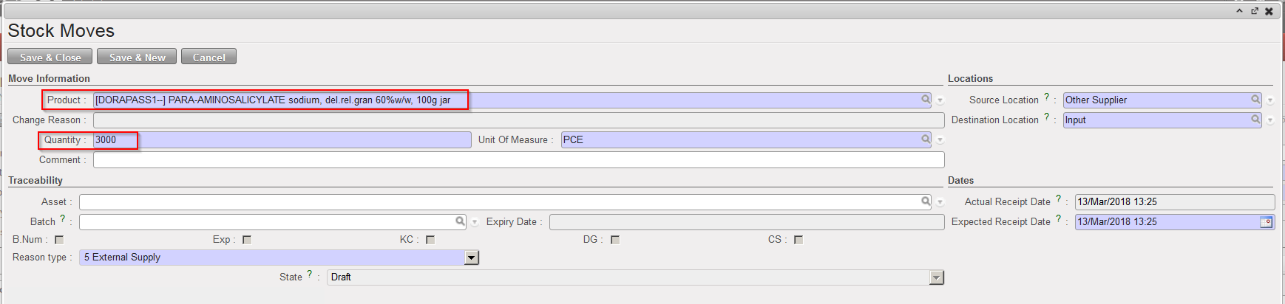1285x304 pixels.
Task: Expand the arrow menu beside Product field
Action: 940,100
